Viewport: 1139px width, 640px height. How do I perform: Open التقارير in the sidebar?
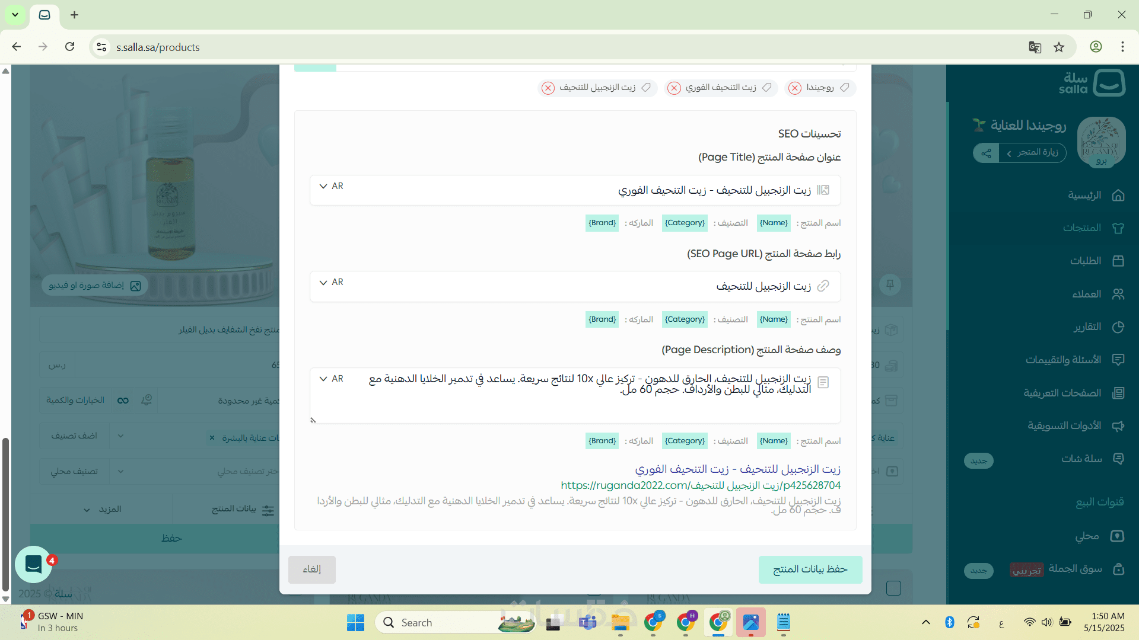click(x=1087, y=327)
